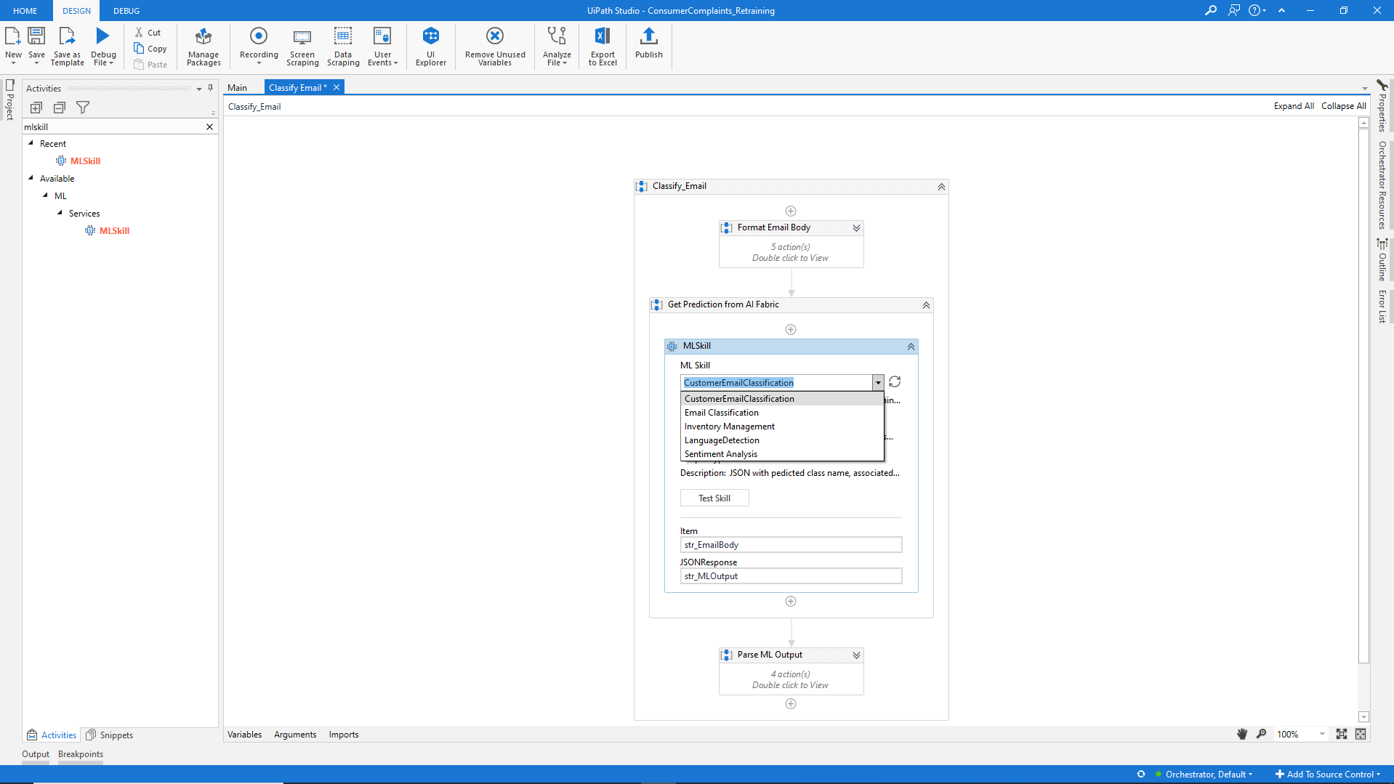Click Collapse All link
Screen dimensions: 1394x784
tap(1343, 106)
